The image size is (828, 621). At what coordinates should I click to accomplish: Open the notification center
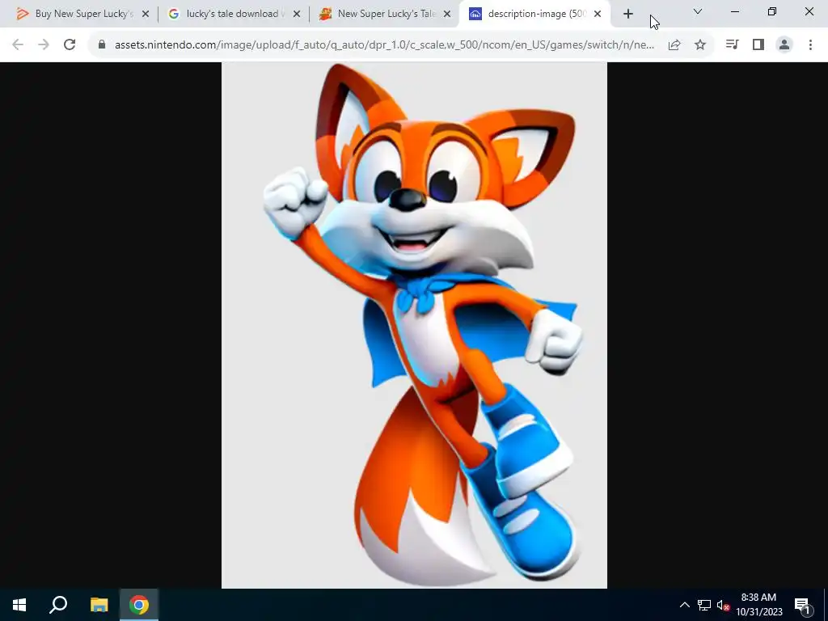802,605
